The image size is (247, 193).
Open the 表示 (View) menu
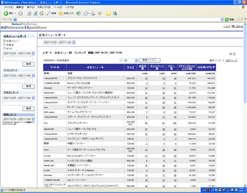(31, 7)
